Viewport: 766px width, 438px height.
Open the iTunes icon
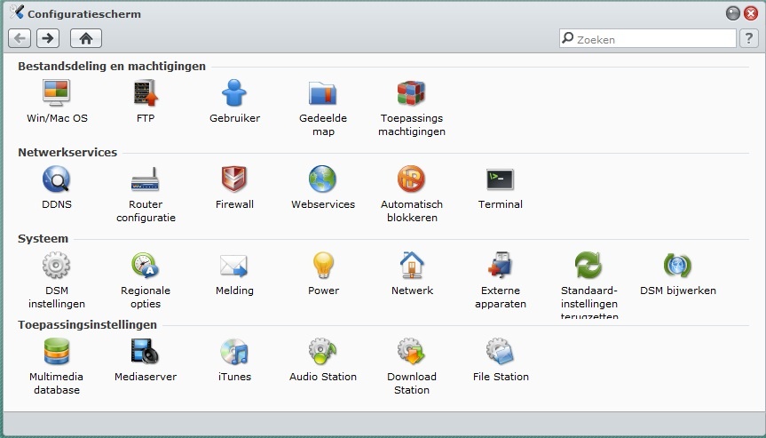(234, 351)
